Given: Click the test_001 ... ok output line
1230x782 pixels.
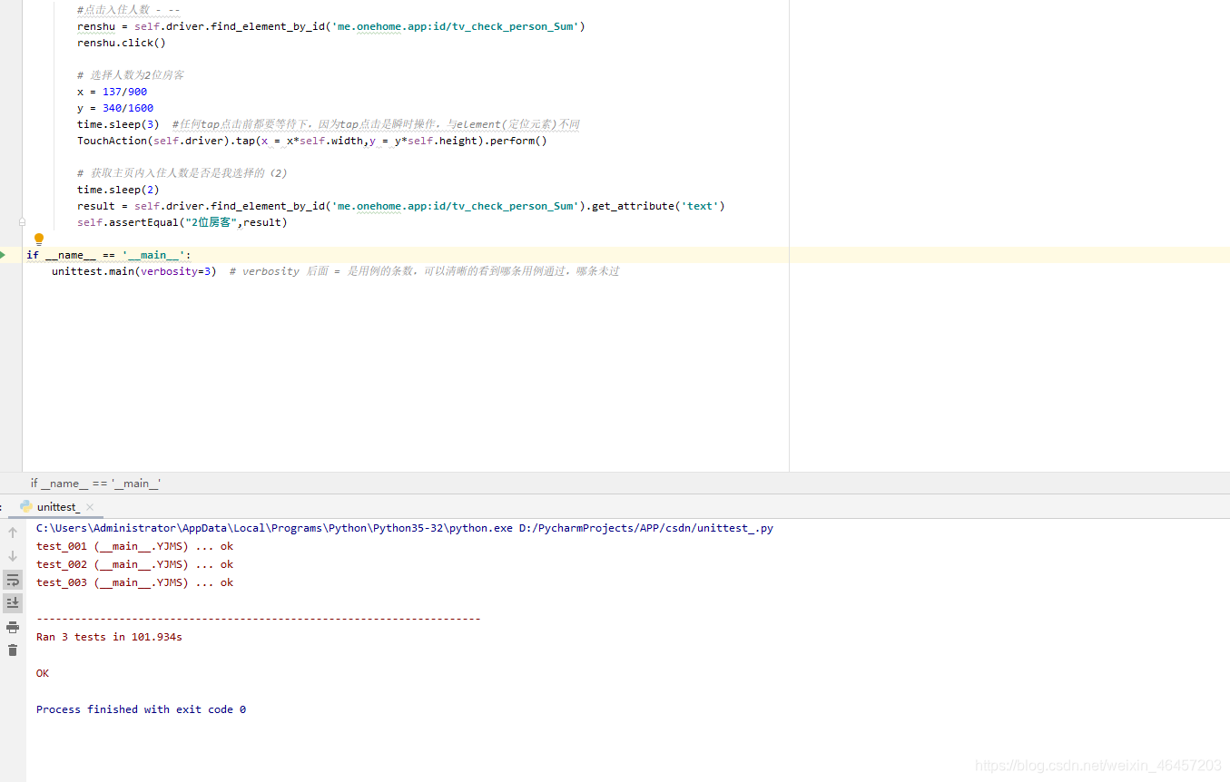Looking at the screenshot, I should [135, 546].
